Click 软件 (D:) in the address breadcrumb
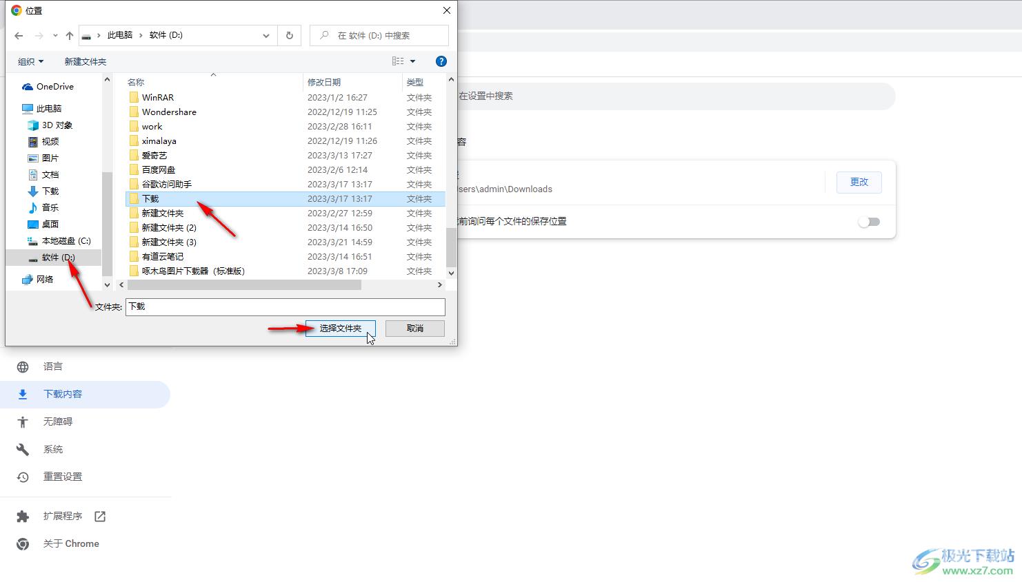1022x582 pixels. pos(166,35)
